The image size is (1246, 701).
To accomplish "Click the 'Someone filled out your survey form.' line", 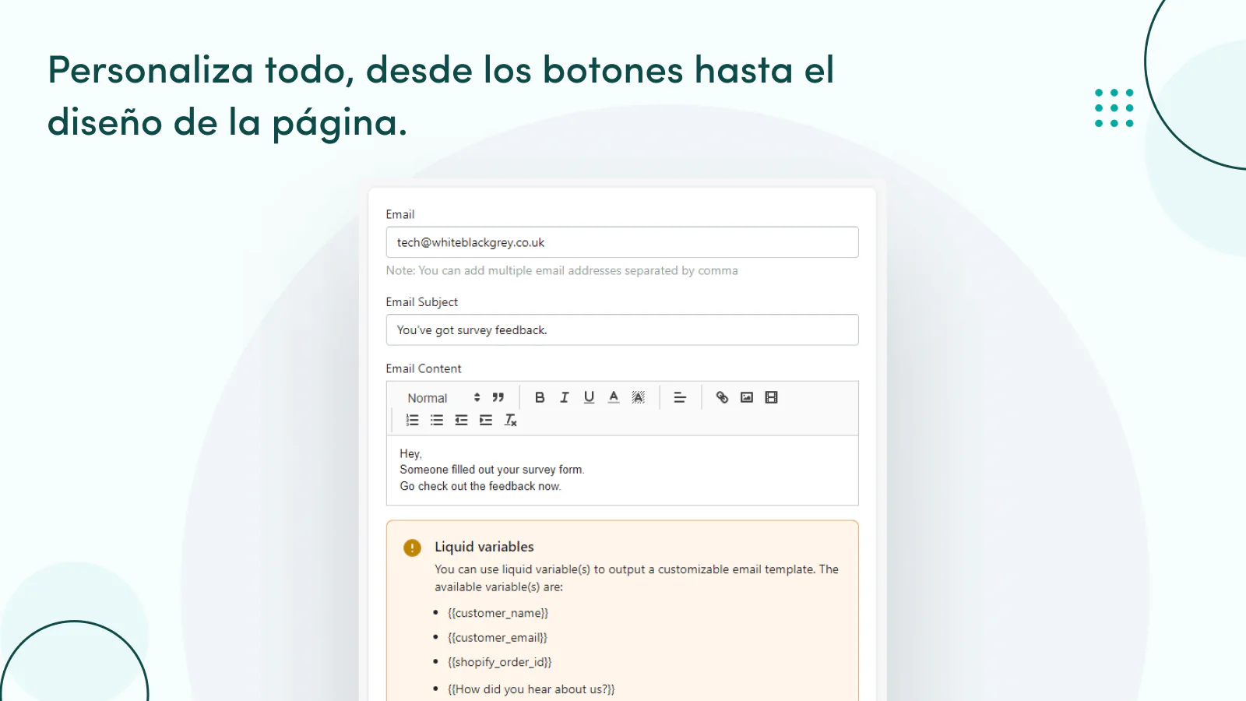I will (492, 470).
